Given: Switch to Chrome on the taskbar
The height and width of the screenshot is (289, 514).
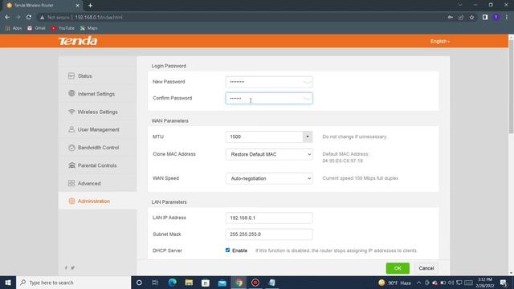Looking at the screenshot, I should [239, 283].
